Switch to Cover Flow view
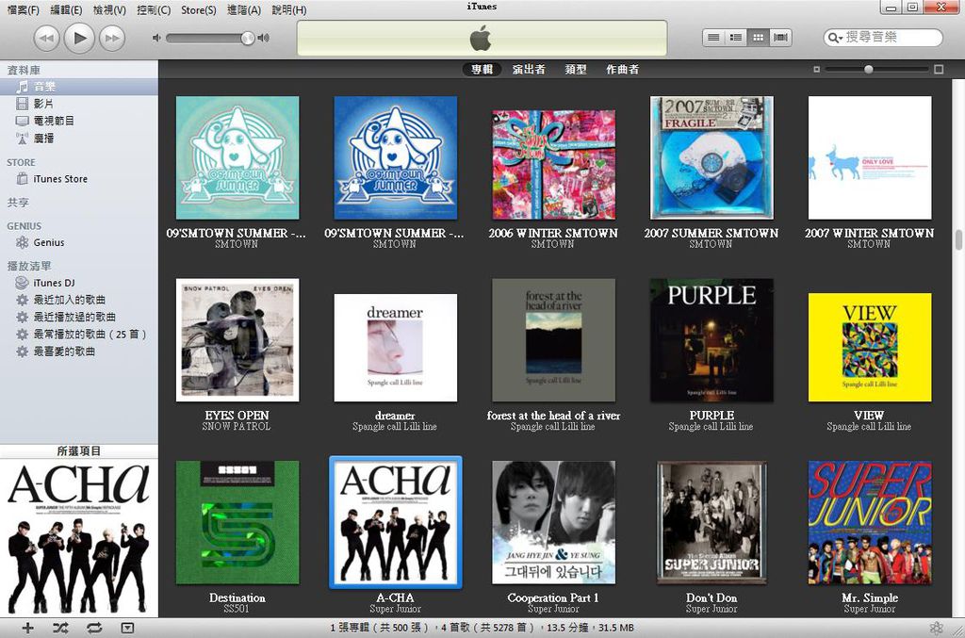The image size is (965, 638). point(780,38)
